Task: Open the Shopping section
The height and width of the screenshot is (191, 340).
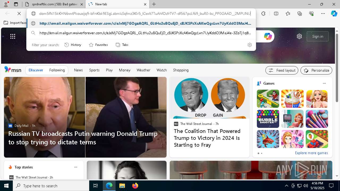Action: (x=181, y=70)
